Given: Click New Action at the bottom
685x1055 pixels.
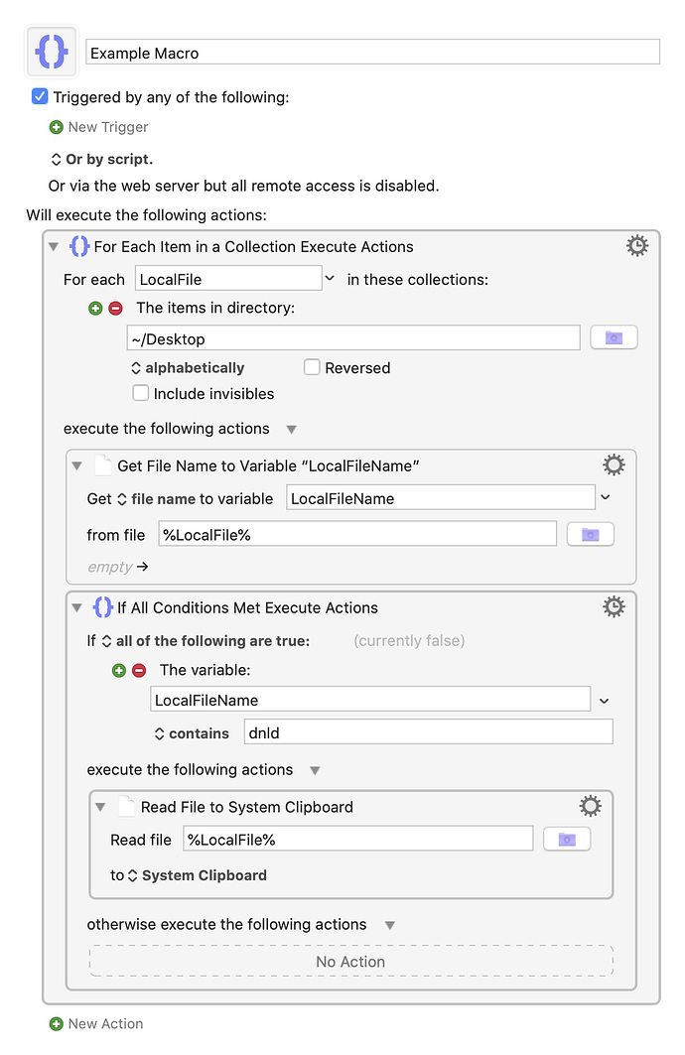Looking at the screenshot, I should coord(96,1023).
